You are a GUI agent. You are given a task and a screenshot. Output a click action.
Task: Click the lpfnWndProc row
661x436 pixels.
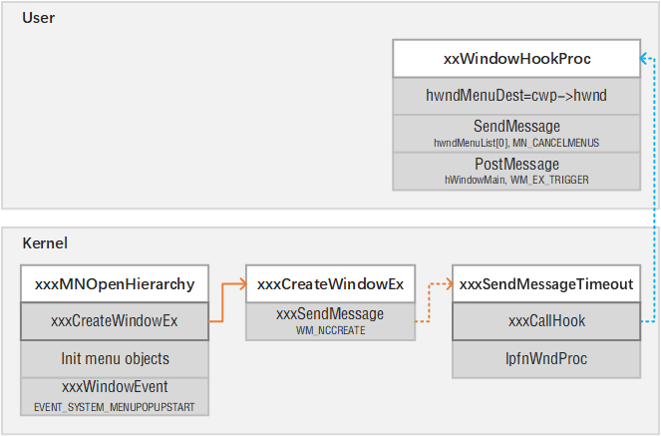coord(544,358)
